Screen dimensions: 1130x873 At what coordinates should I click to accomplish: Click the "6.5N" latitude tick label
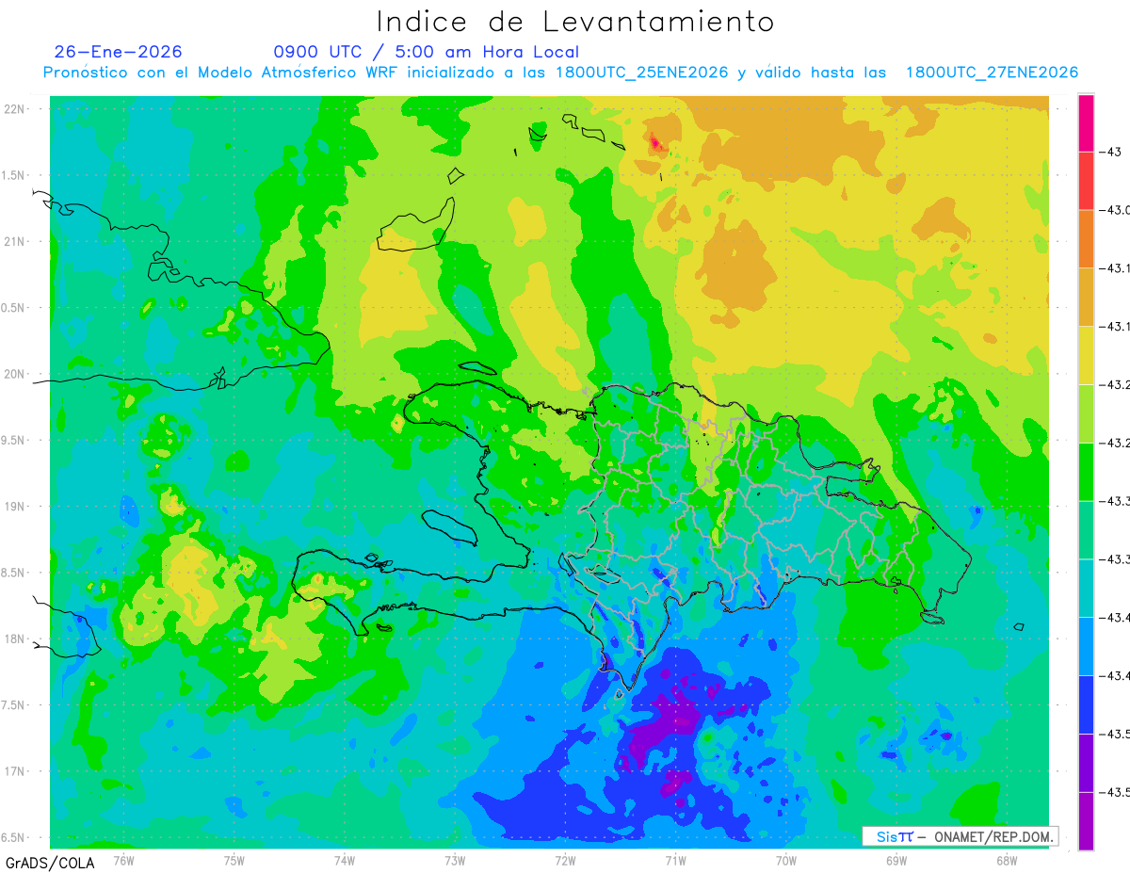pyautogui.click(x=14, y=838)
